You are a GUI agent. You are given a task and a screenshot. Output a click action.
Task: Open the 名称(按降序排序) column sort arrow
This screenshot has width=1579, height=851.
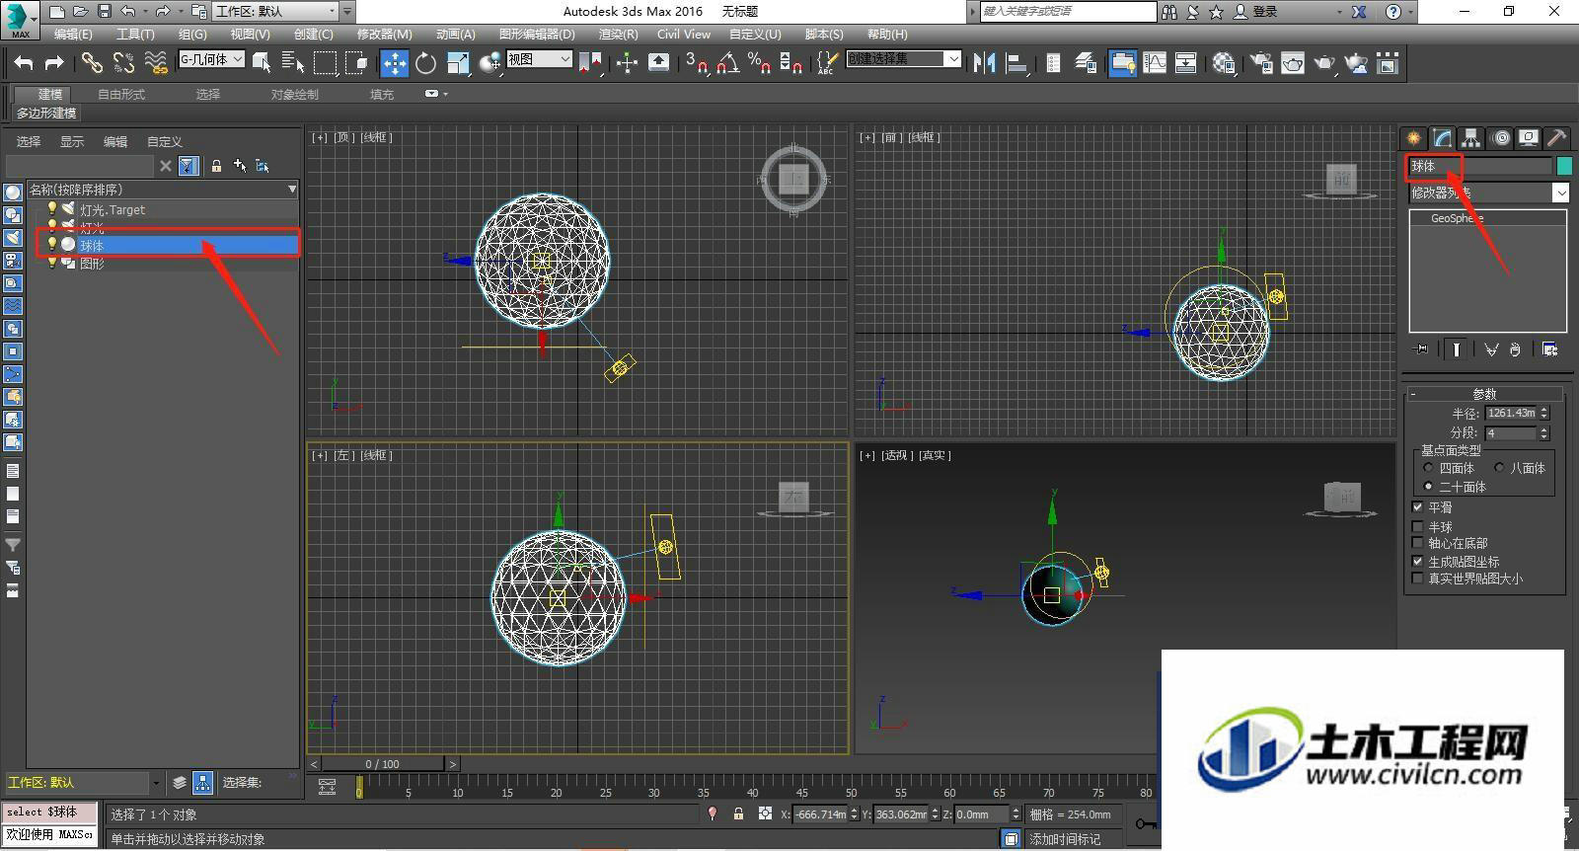292,190
